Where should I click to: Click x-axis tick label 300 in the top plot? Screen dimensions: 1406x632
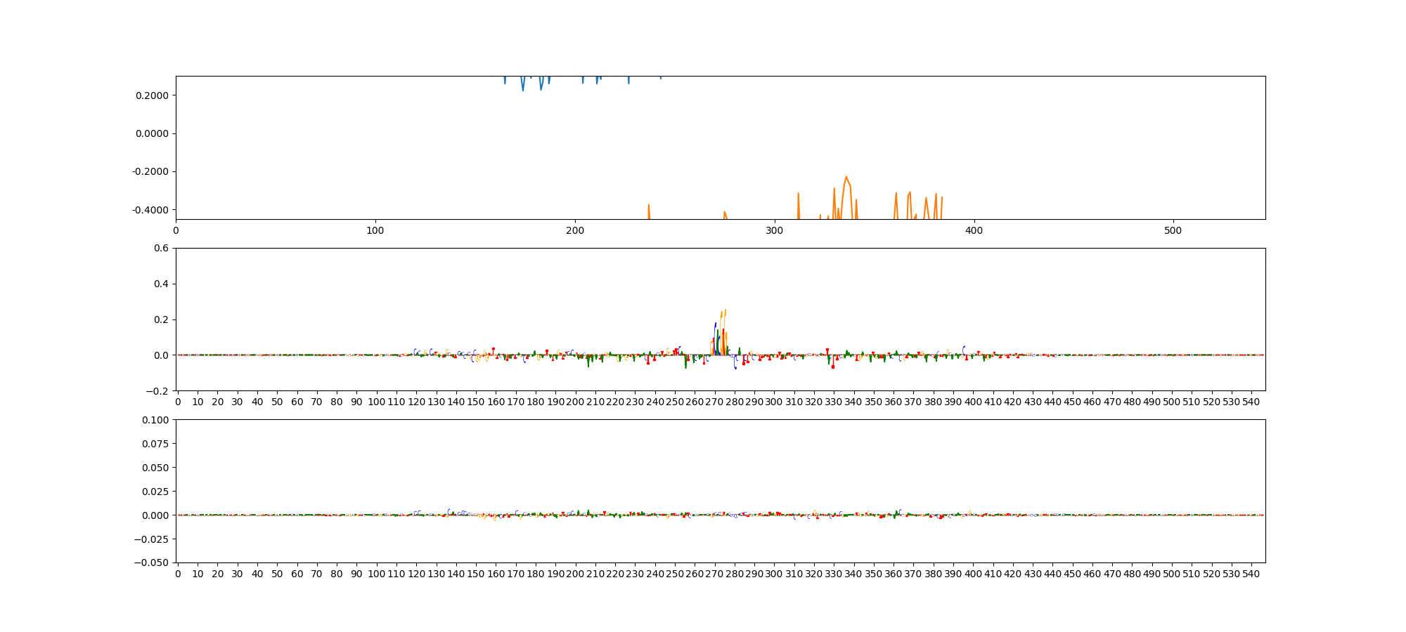point(774,230)
